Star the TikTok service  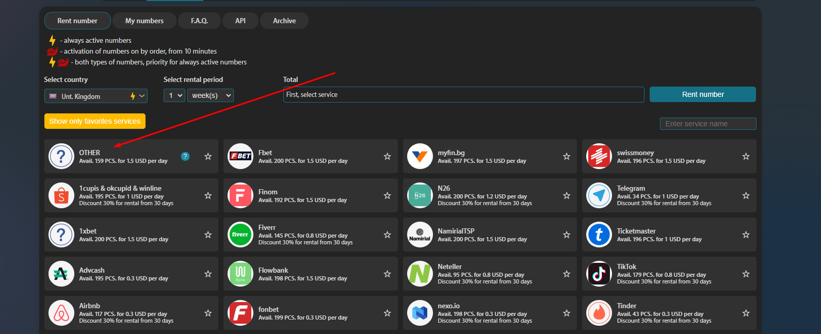point(746,274)
